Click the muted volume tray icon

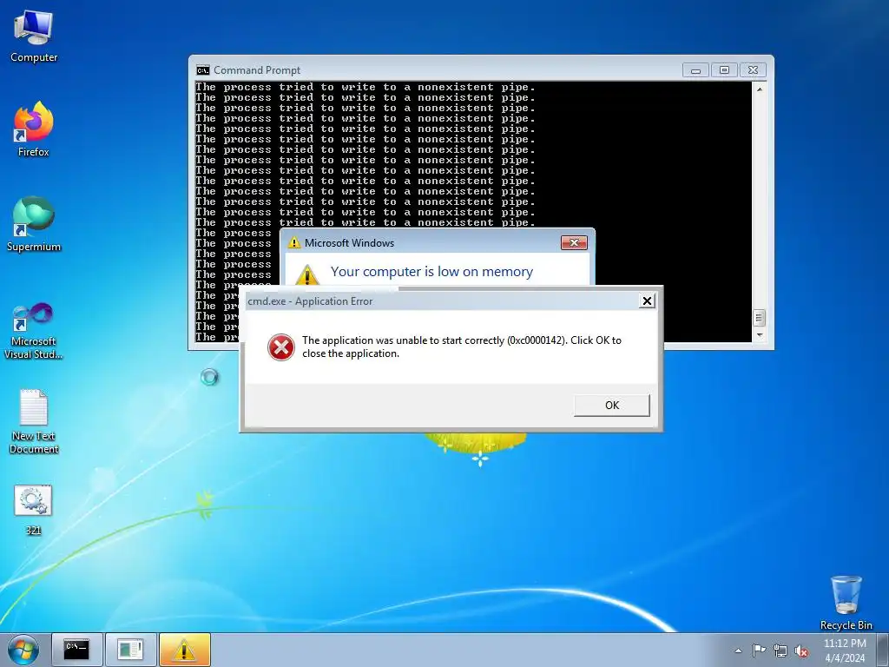[801, 650]
